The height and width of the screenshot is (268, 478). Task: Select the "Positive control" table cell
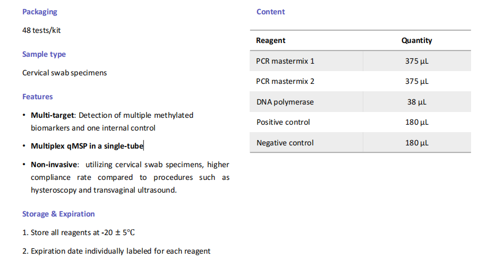pos(283,122)
